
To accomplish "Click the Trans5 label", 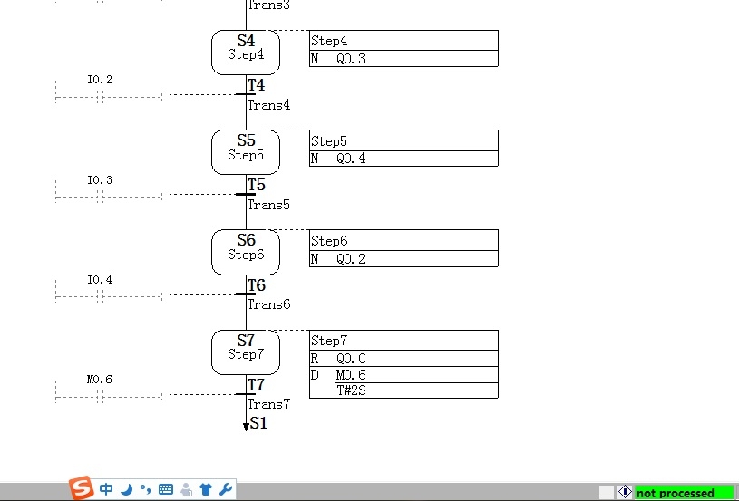I will (268, 205).
